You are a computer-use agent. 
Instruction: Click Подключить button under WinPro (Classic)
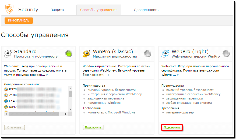coord(93,127)
